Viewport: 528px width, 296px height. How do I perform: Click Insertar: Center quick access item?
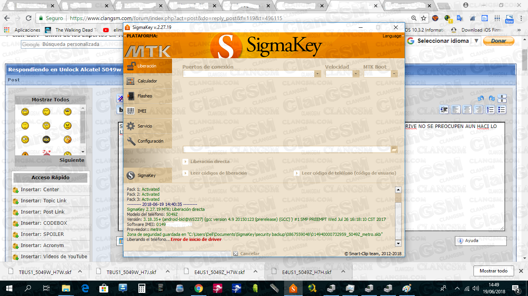click(x=40, y=190)
